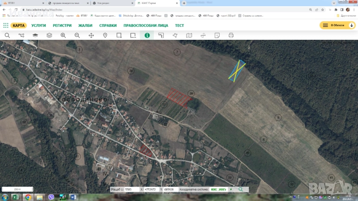Open the УСЛУГИ menu
This screenshot has height=201, width=358.
tap(38, 25)
